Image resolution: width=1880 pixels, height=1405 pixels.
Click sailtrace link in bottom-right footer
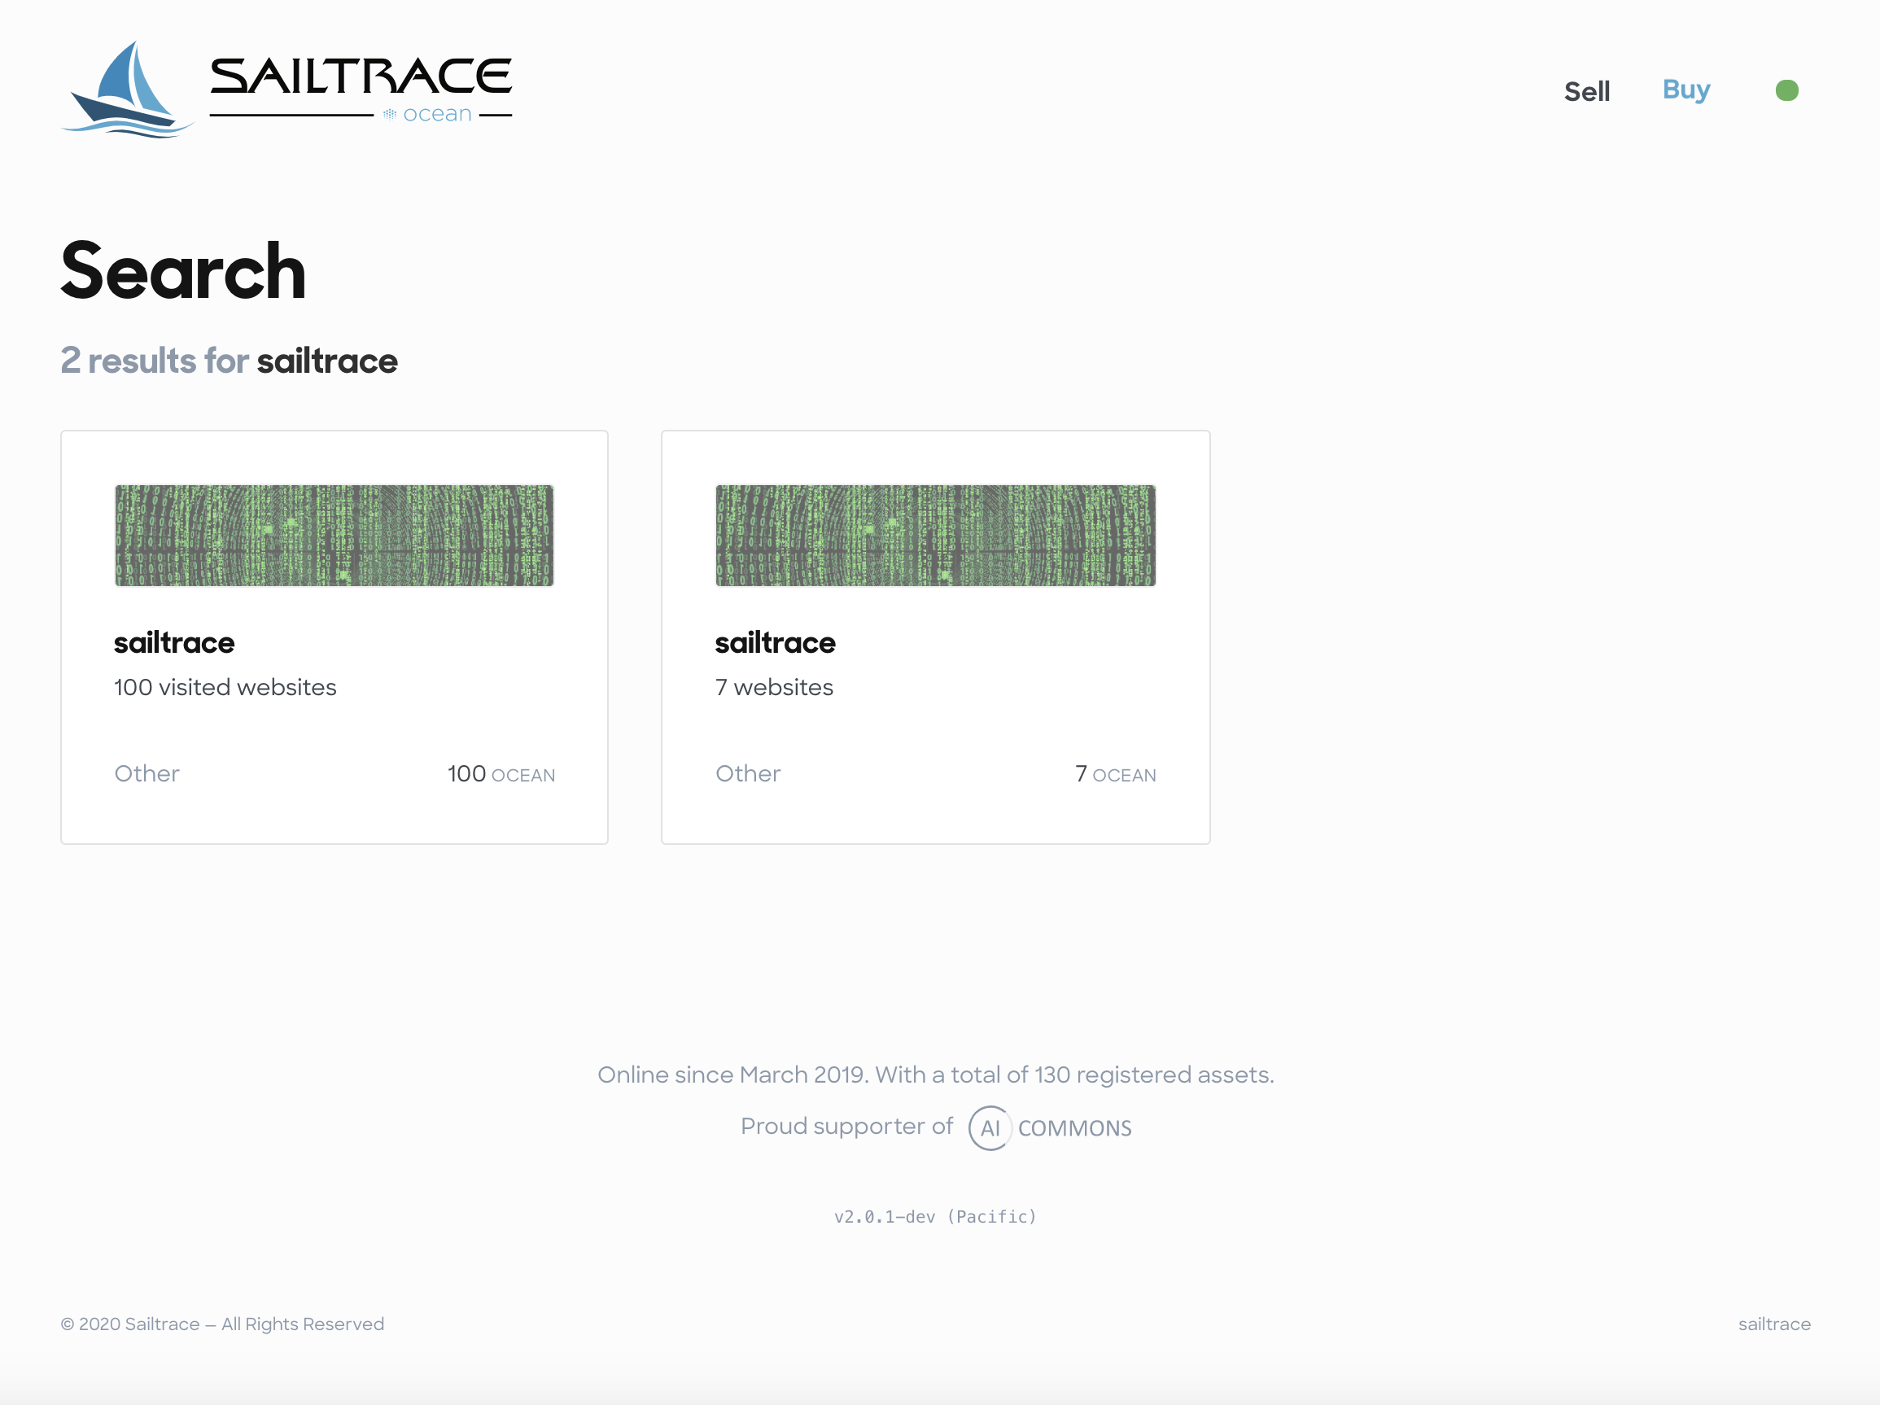coord(1773,1324)
